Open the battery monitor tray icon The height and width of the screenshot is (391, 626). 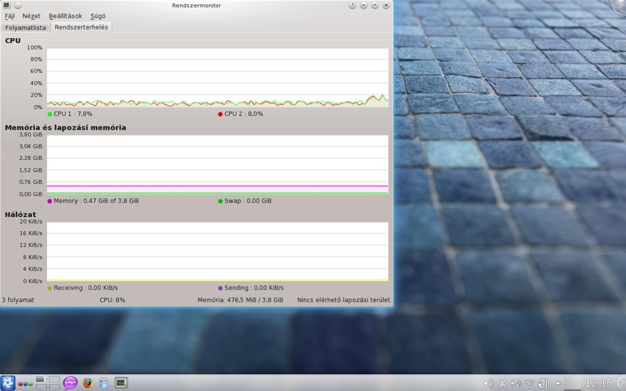coord(543,384)
